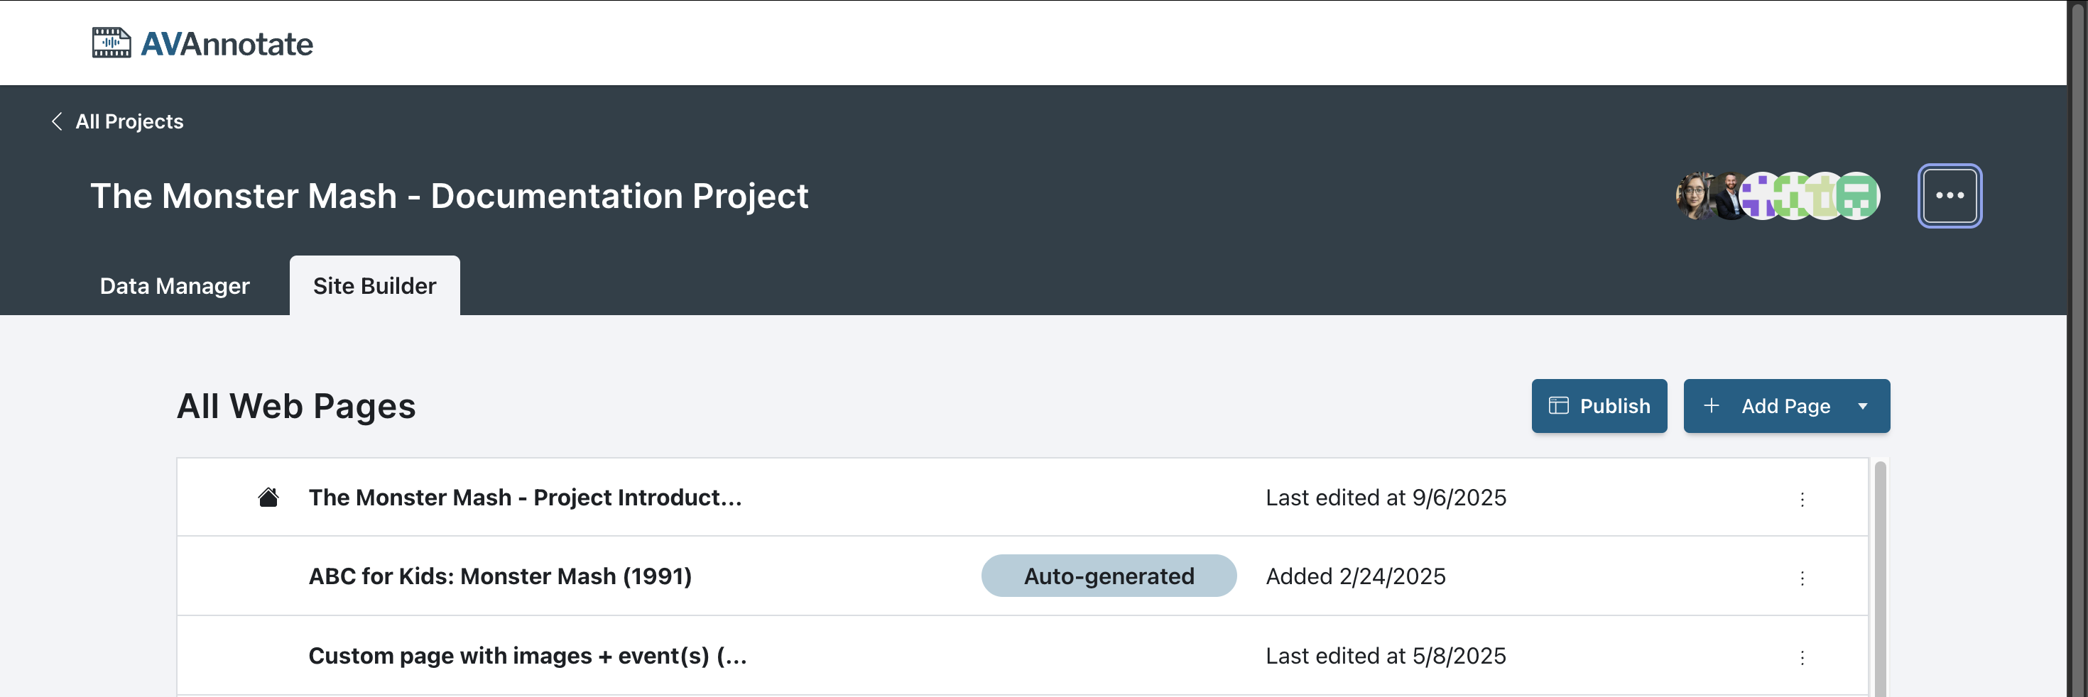The height and width of the screenshot is (697, 2088).
Task: Open the kebab menu for ABC for Kids row
Action: (1802, 578)
